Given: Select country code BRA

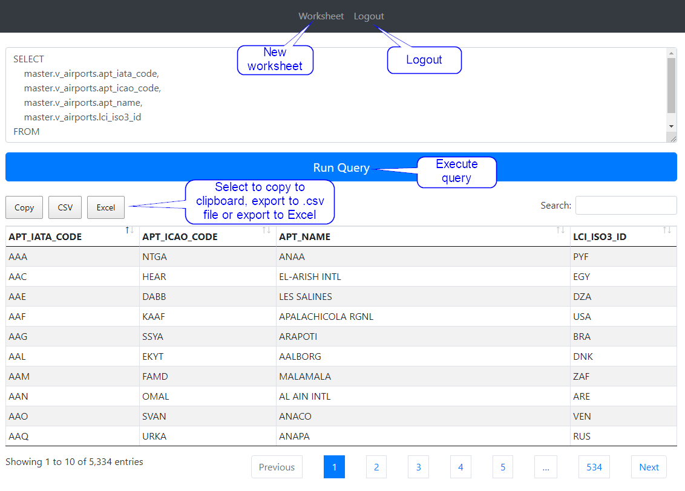Looking at the screenshot, I should pyautogui.click(x=623, y=336).
